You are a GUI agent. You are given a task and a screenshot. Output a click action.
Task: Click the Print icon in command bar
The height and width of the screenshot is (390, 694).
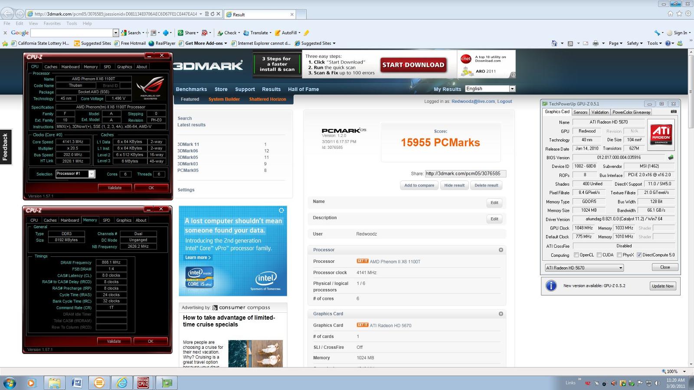tap(596, 43)
